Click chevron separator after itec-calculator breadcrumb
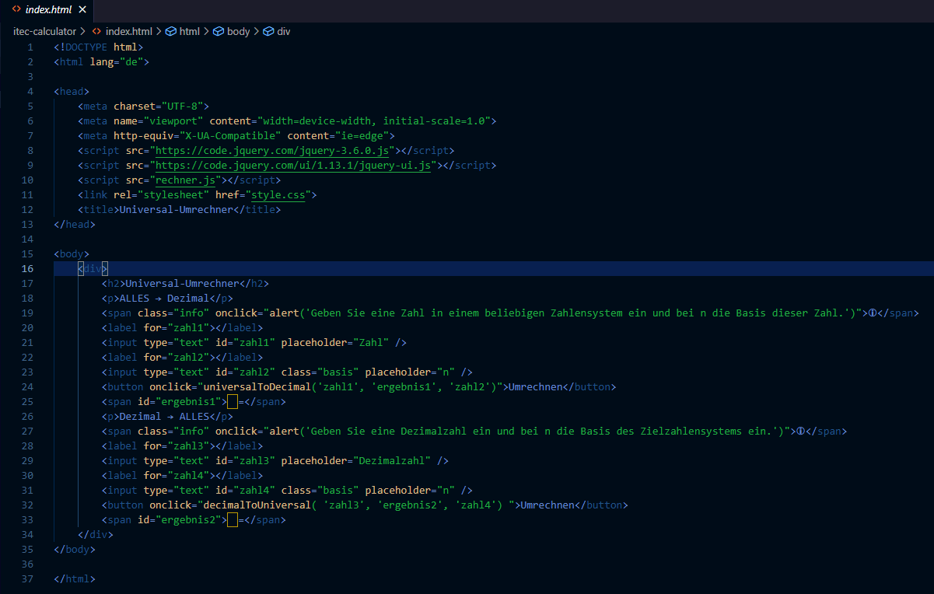The image size is (934, 594). 84,31
